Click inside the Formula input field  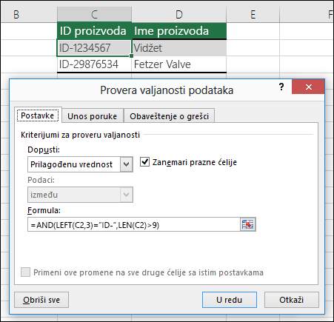click(134, 224)
